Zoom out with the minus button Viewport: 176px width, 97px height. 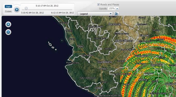pyautogui.click(x=8, y=32)
